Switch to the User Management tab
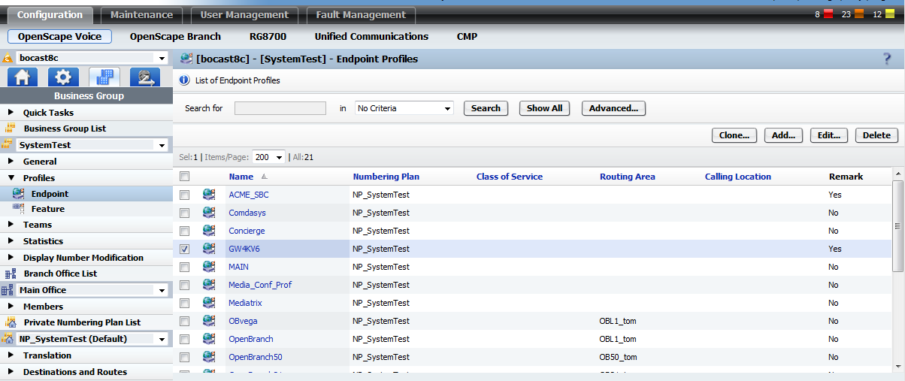The image size is (905, 381). (244, 14)
